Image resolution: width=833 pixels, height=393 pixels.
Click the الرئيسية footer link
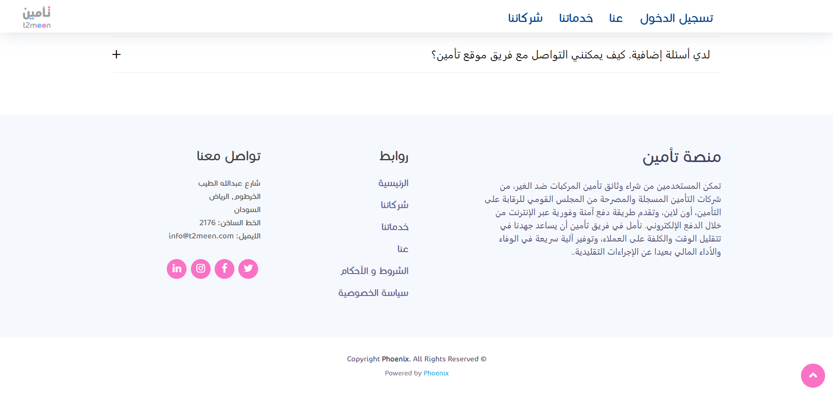(393, 183)
